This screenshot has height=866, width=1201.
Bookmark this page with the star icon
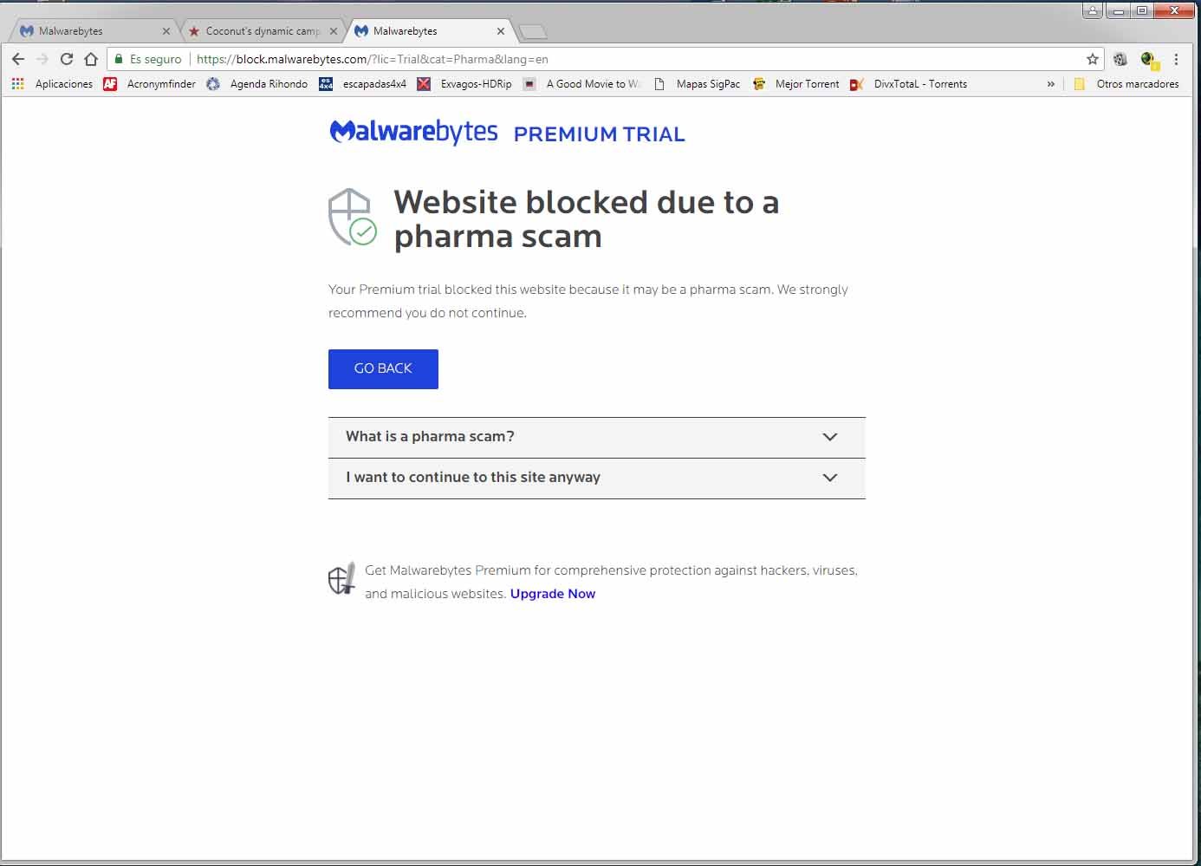tap(1092, 59)
